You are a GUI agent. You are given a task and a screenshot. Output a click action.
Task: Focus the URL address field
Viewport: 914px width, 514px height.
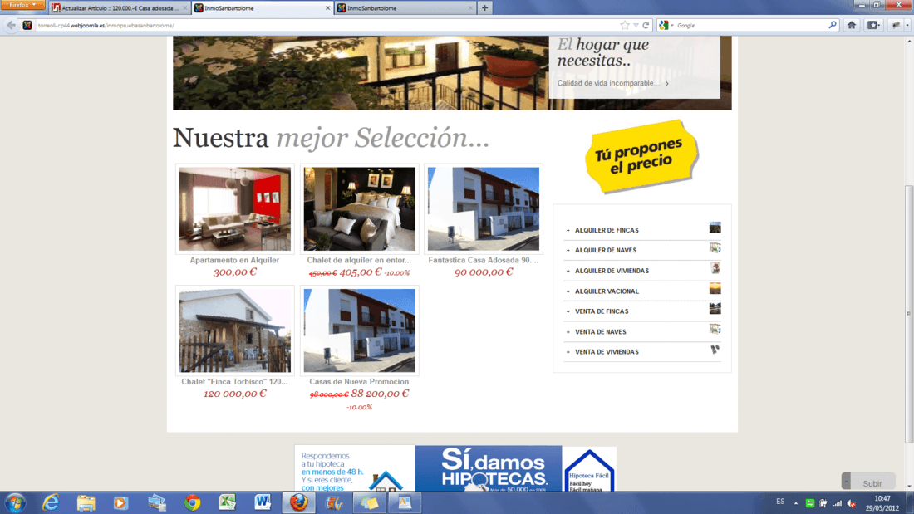tap(327, 25)
